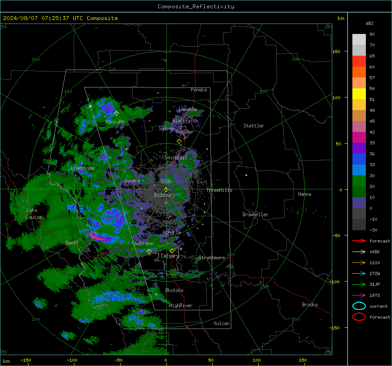This screenshot has width=392, height=366.
Task: Click the HighRiver city label
Action: [x=181, y=306]
